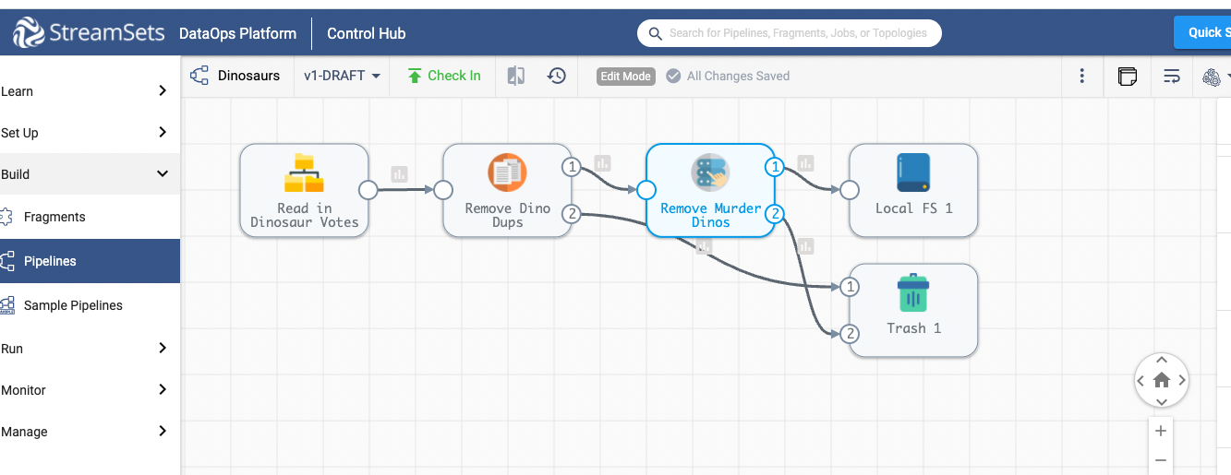This screenshot has height=475, width=1231.
Task: Click input port 1 of Trash 1
Action: click(850, 287)
